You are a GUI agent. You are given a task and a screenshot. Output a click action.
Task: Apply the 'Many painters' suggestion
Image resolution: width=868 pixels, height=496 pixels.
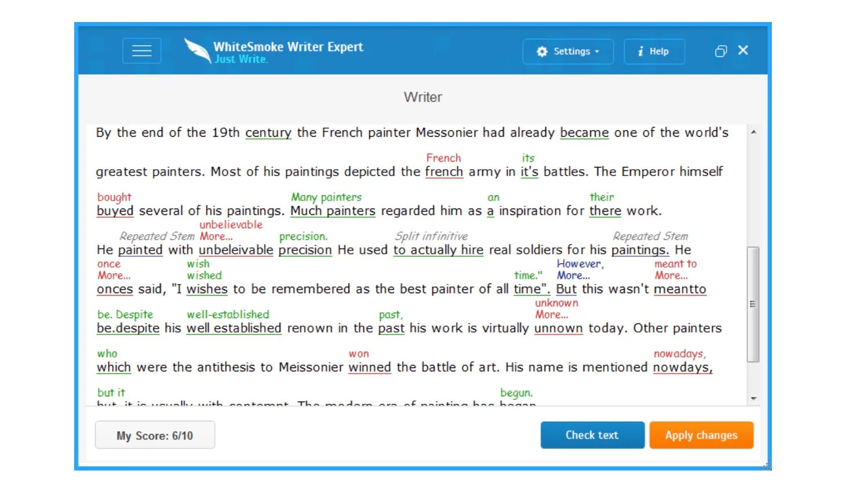326,198
